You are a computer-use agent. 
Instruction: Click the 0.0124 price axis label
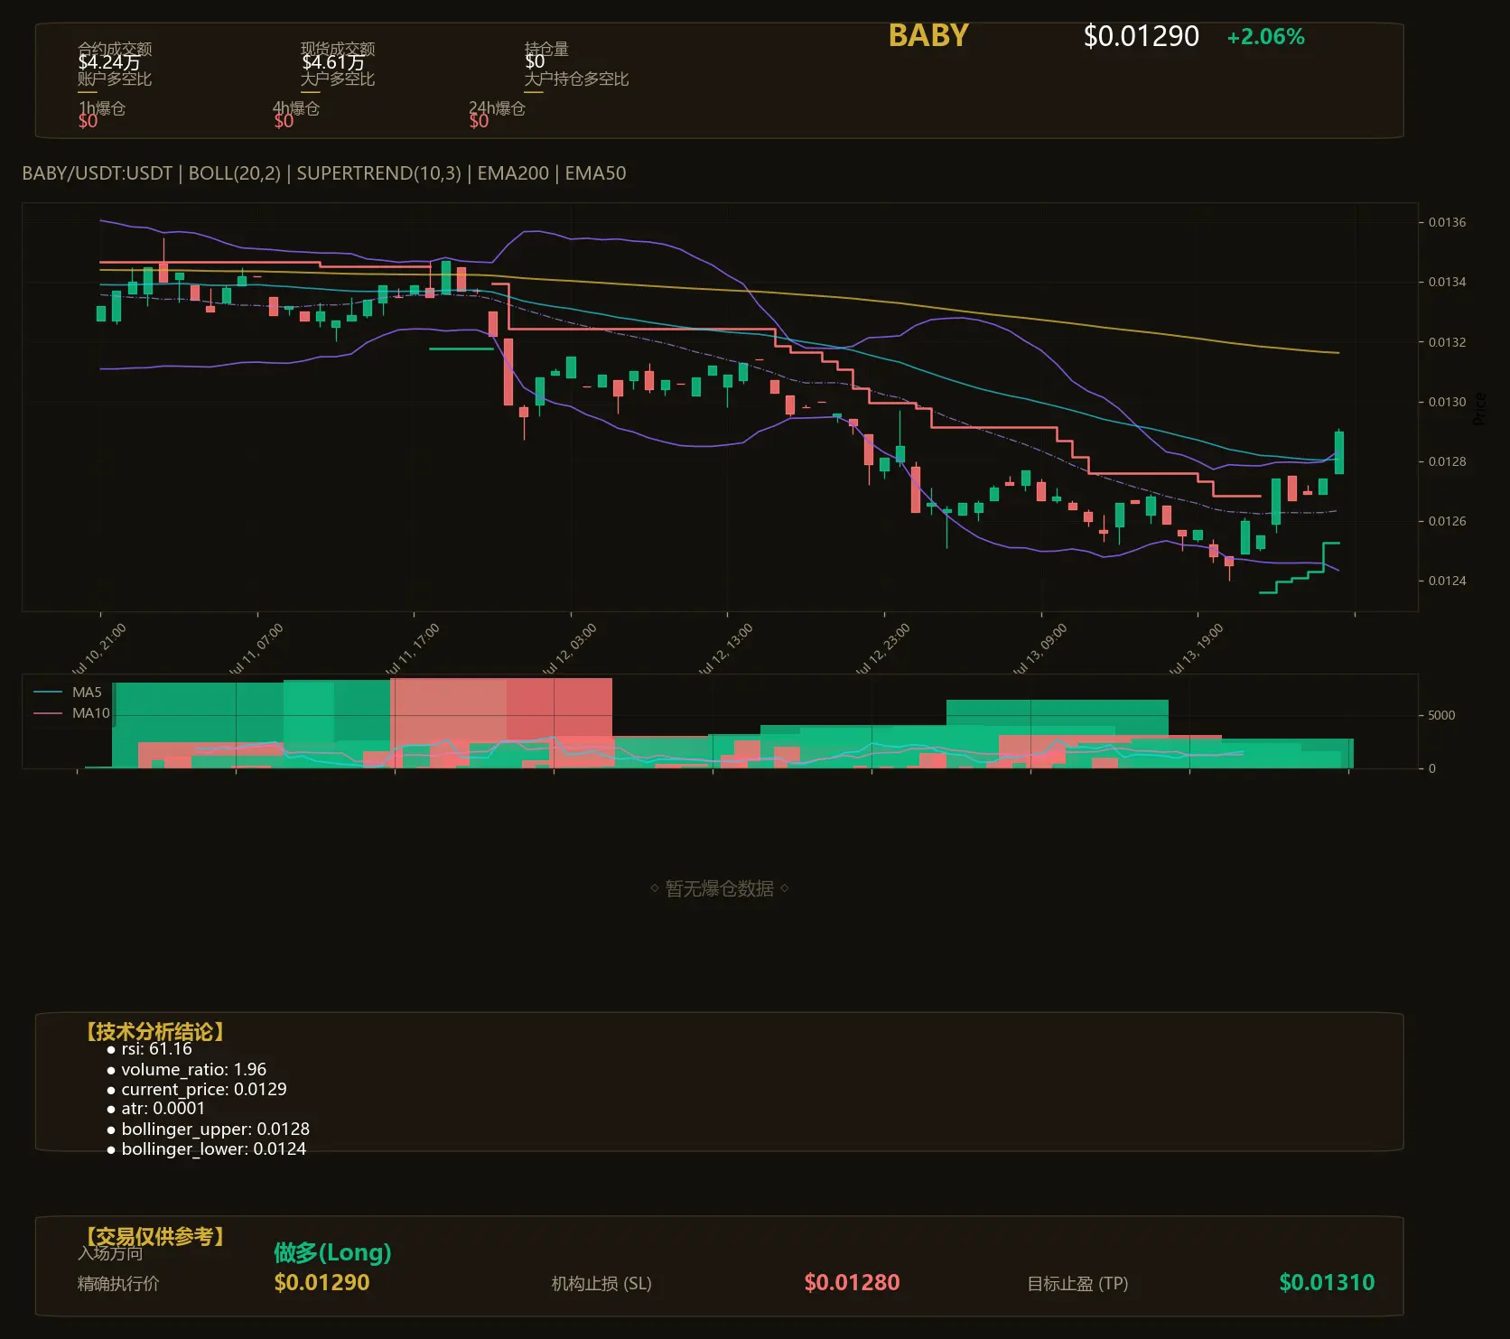pos(1447,581)
